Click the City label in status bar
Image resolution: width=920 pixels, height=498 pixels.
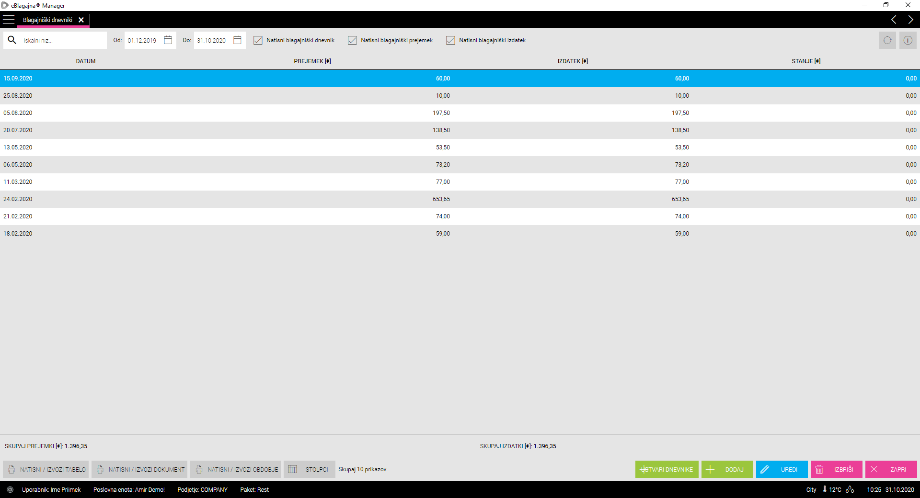pos(811,490)
